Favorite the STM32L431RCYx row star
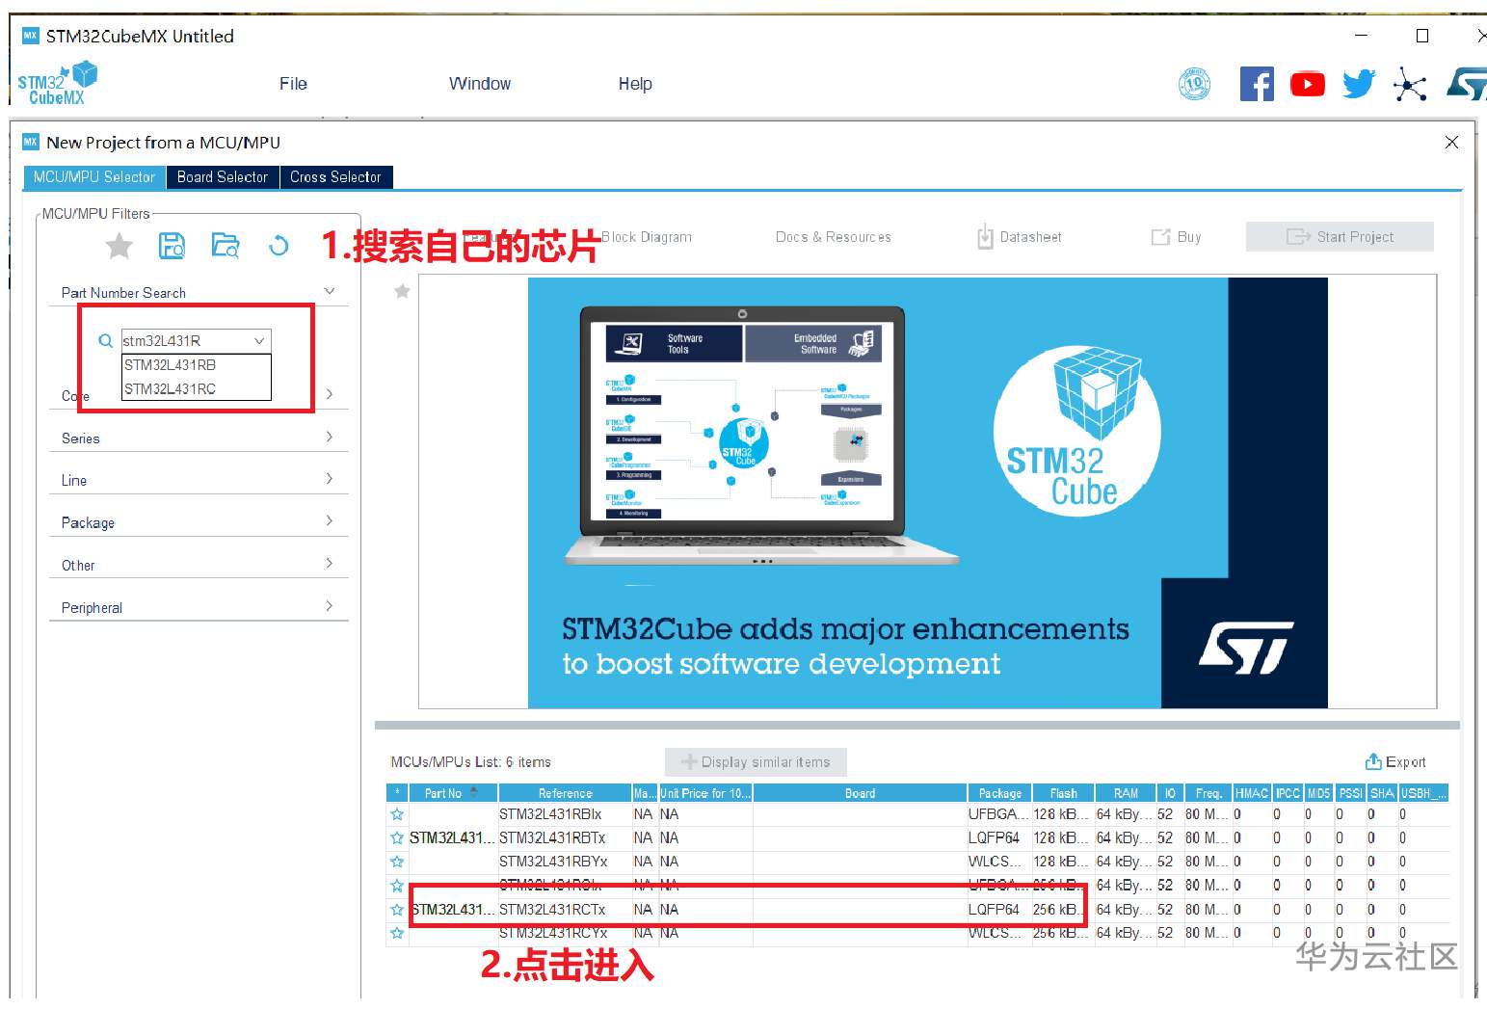 pos(397,933)
